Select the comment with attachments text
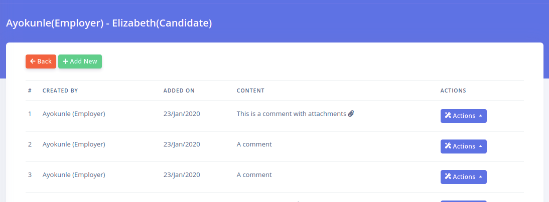Screen dimensions: 549x202 coord(291,113)
